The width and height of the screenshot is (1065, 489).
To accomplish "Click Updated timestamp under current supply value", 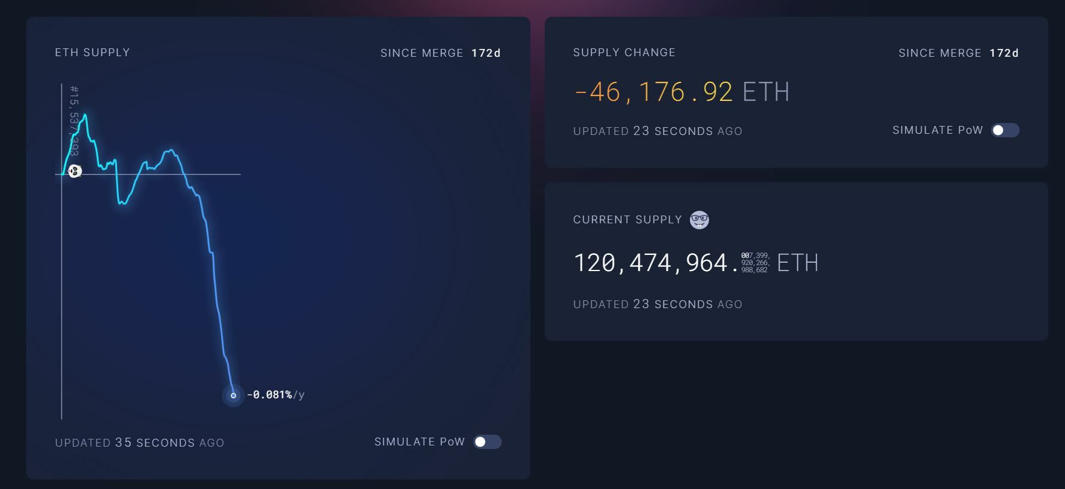I will click(658, 304).
